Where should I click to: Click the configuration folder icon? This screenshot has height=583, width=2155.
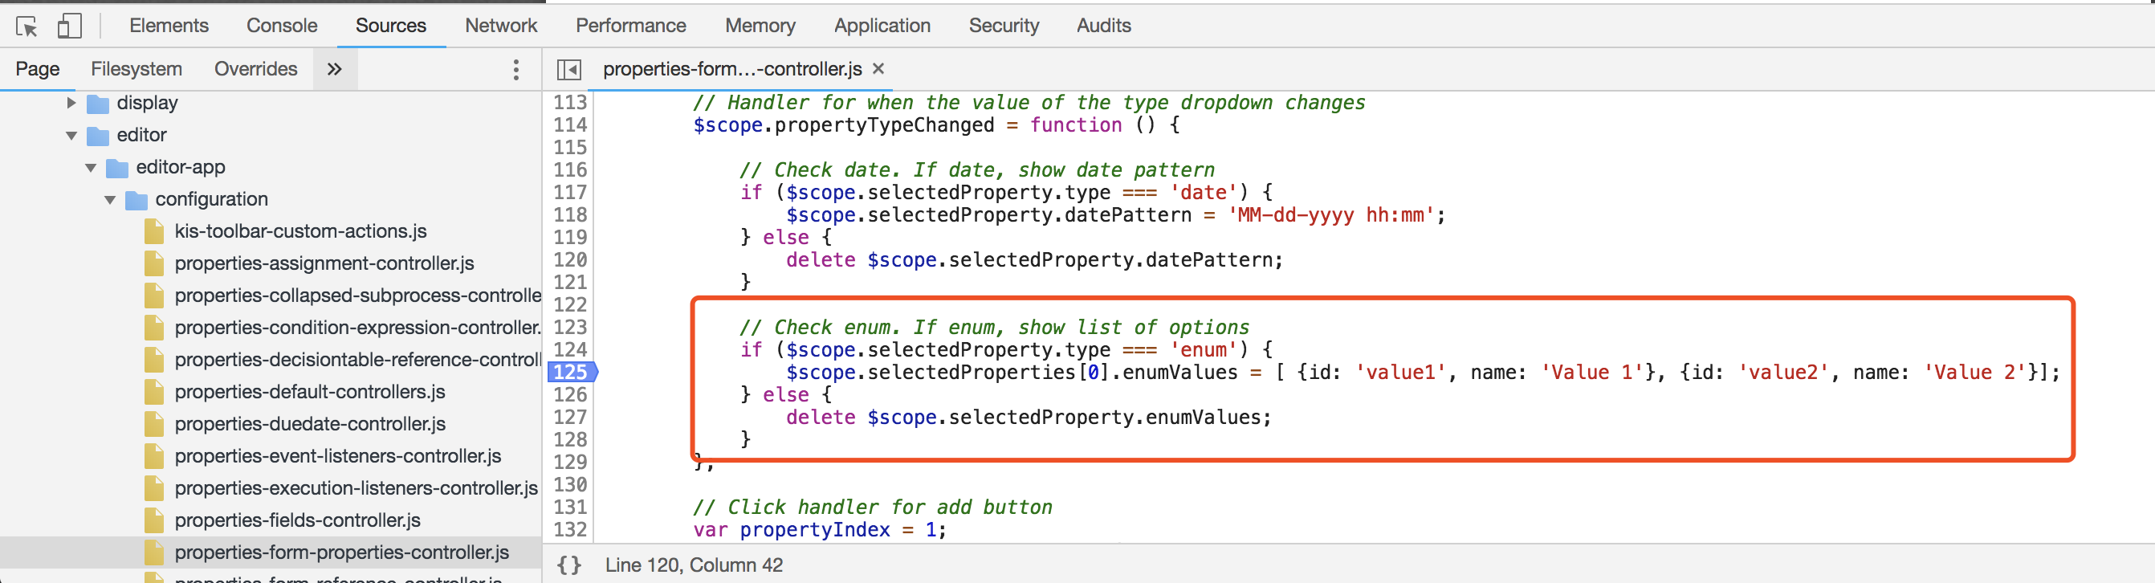136,200
